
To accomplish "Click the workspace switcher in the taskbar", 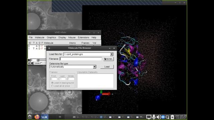I will (x=44, y=117).
